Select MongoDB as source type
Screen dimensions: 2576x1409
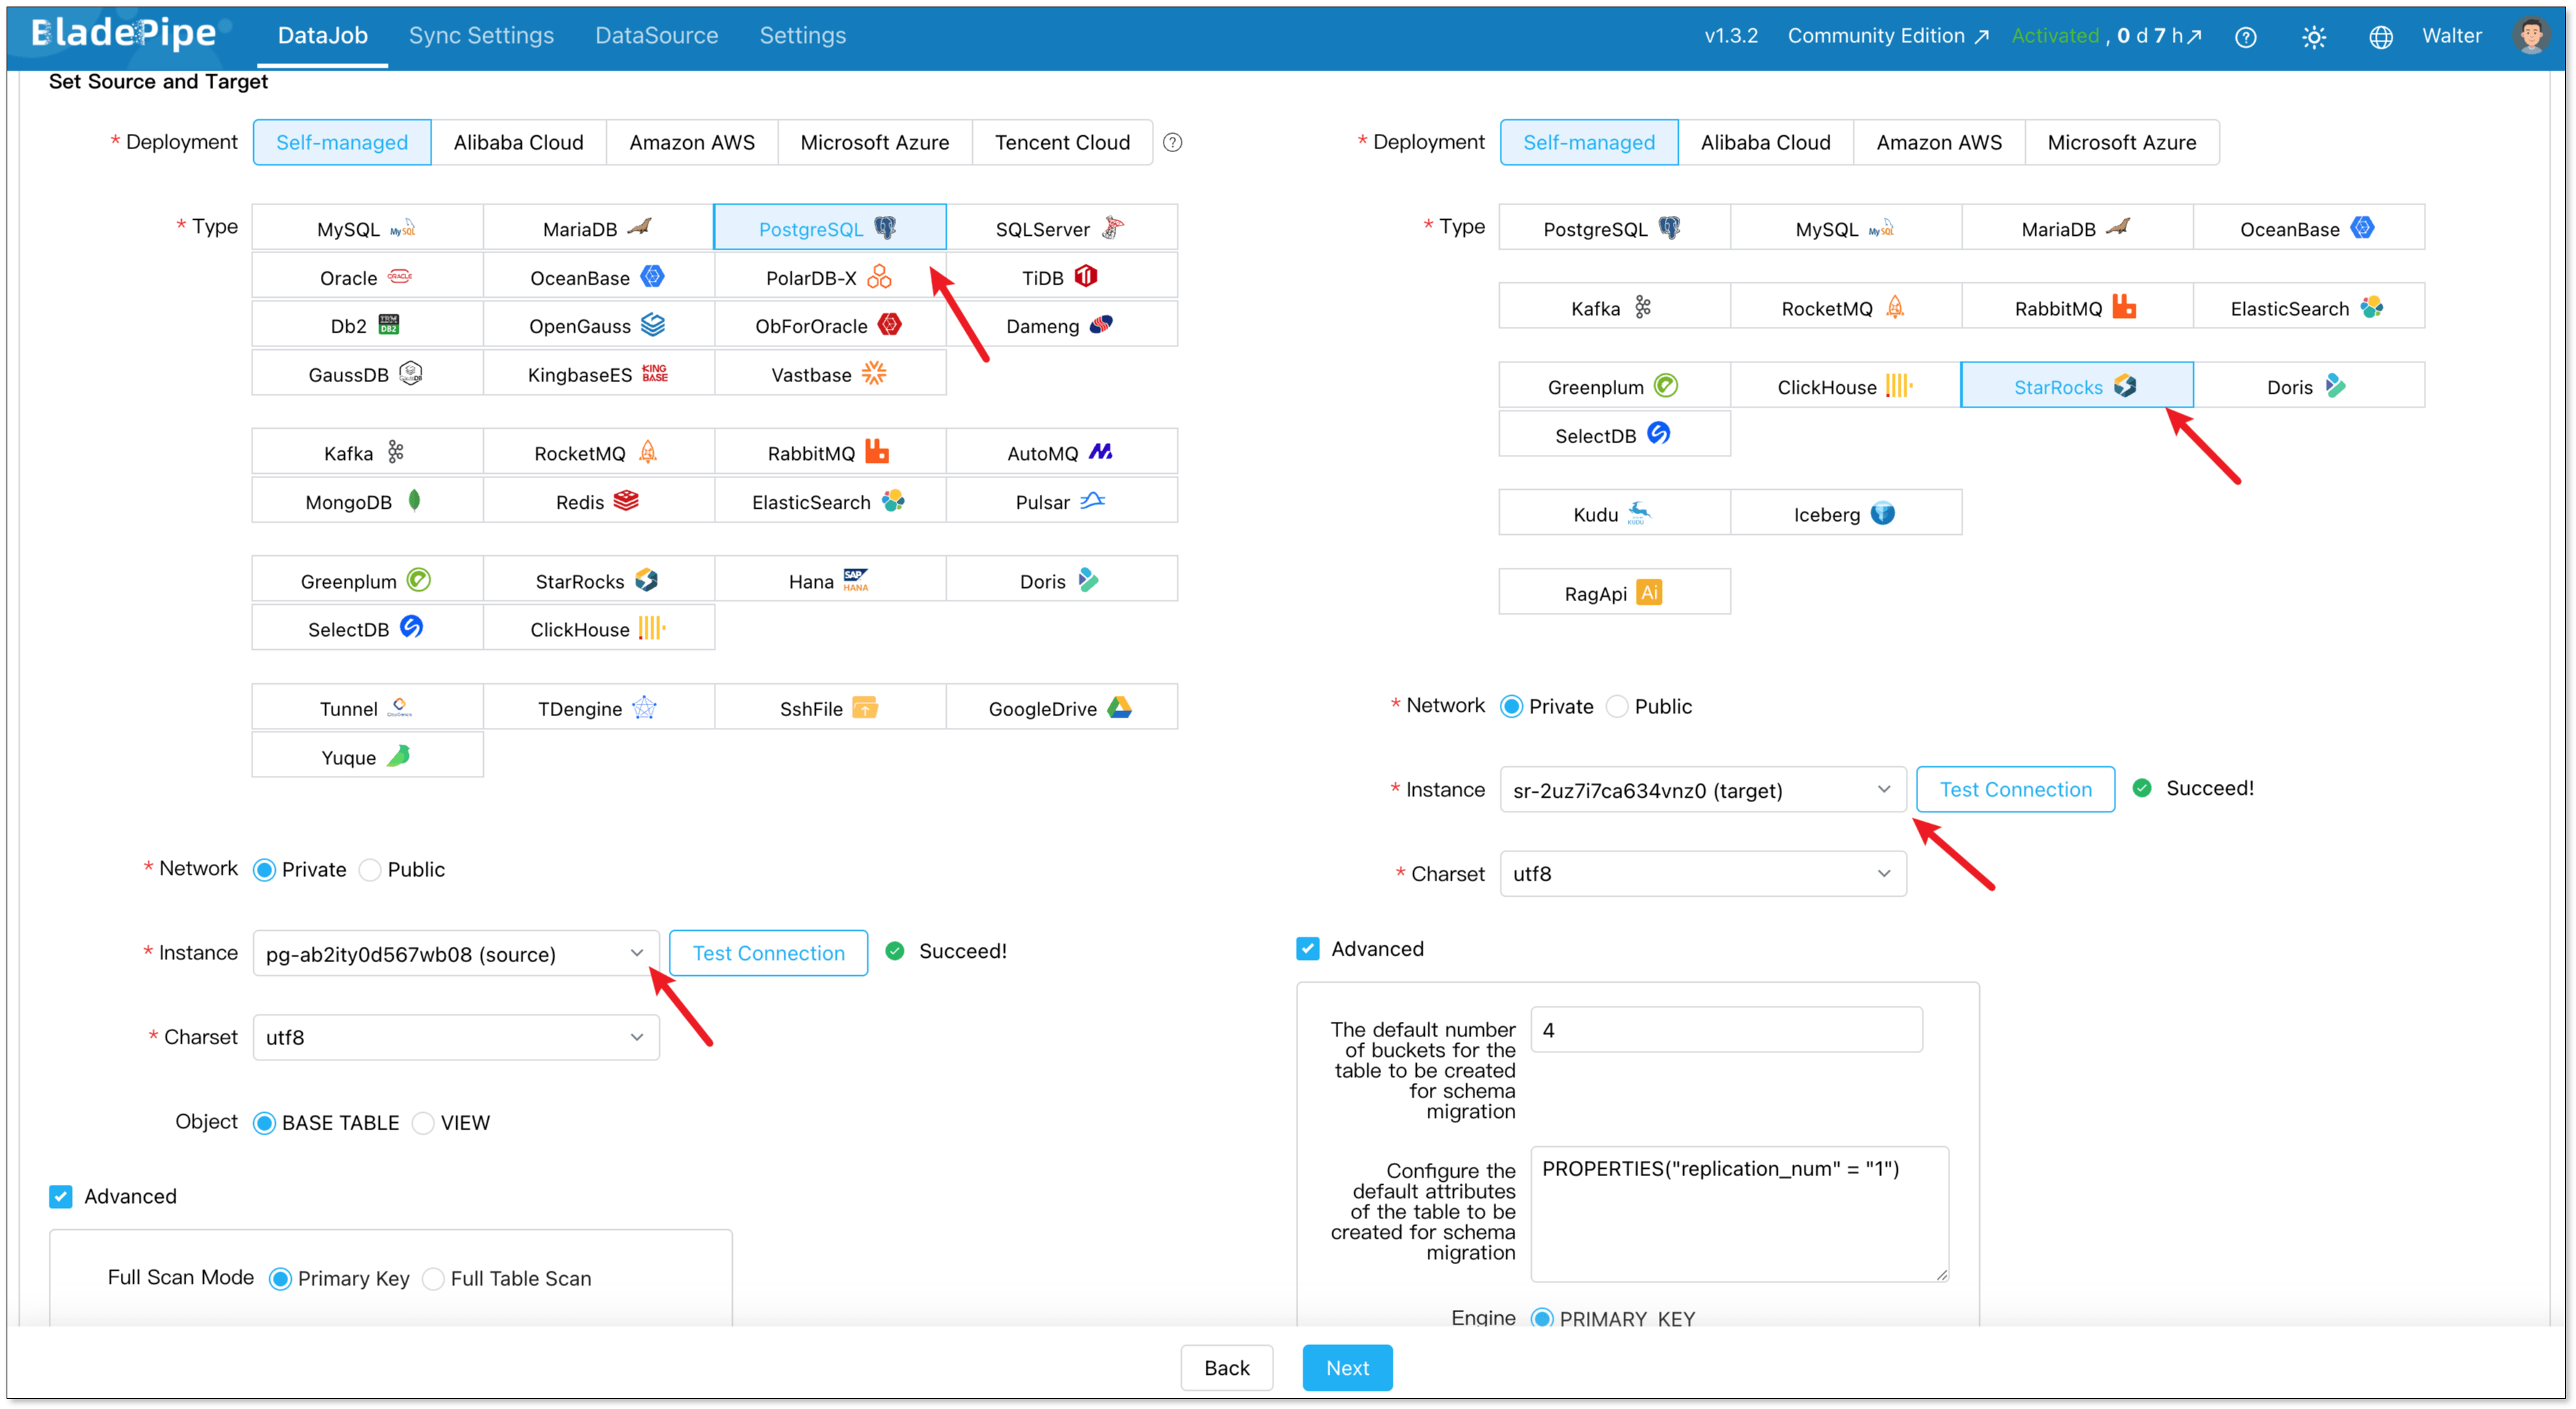point(367,501)
